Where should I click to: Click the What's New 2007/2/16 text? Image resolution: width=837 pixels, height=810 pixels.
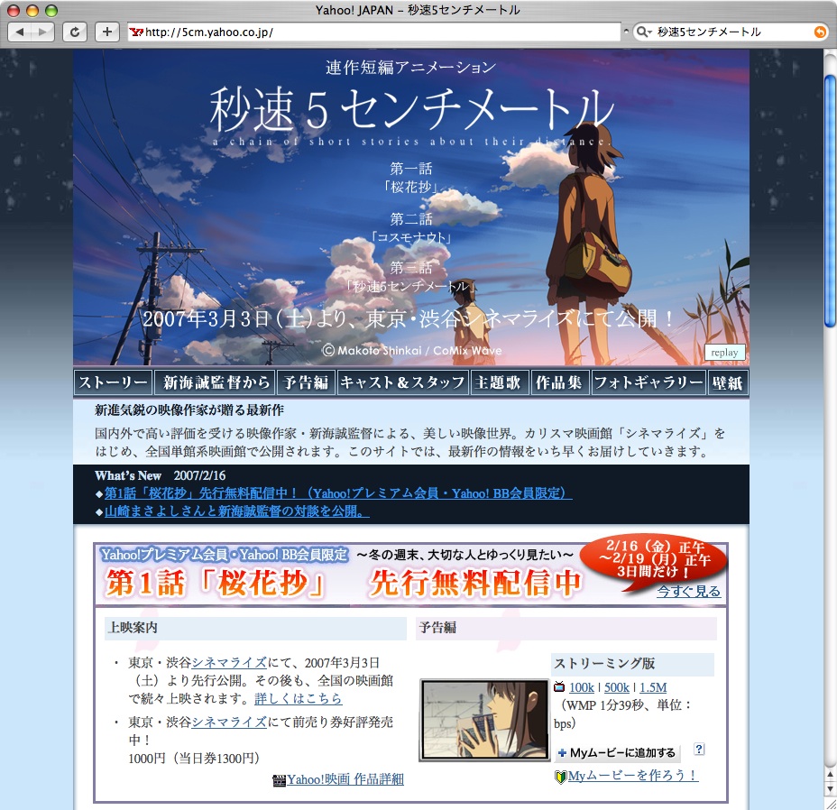(161, 475)
